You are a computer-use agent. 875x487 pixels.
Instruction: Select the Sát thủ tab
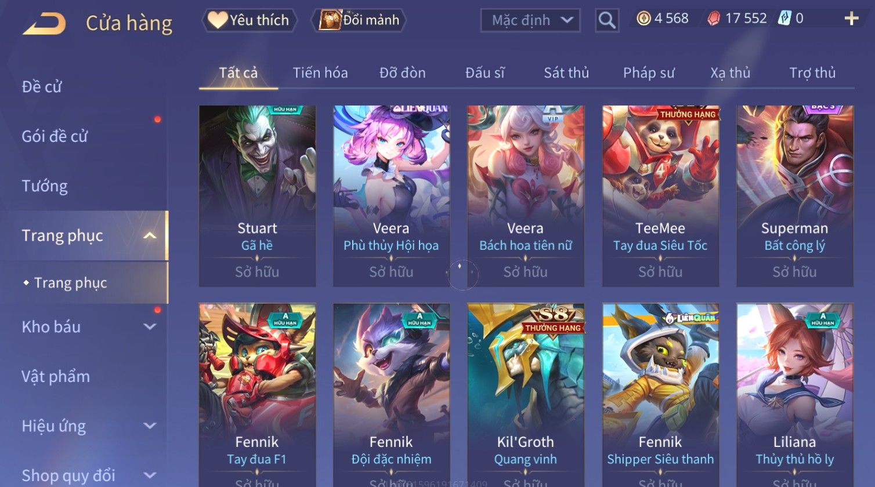click(x=566, y=73)
